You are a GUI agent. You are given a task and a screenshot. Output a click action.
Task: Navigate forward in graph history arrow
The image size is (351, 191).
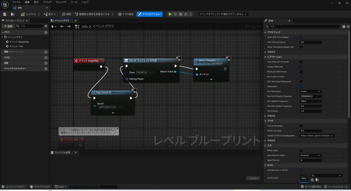69,27
